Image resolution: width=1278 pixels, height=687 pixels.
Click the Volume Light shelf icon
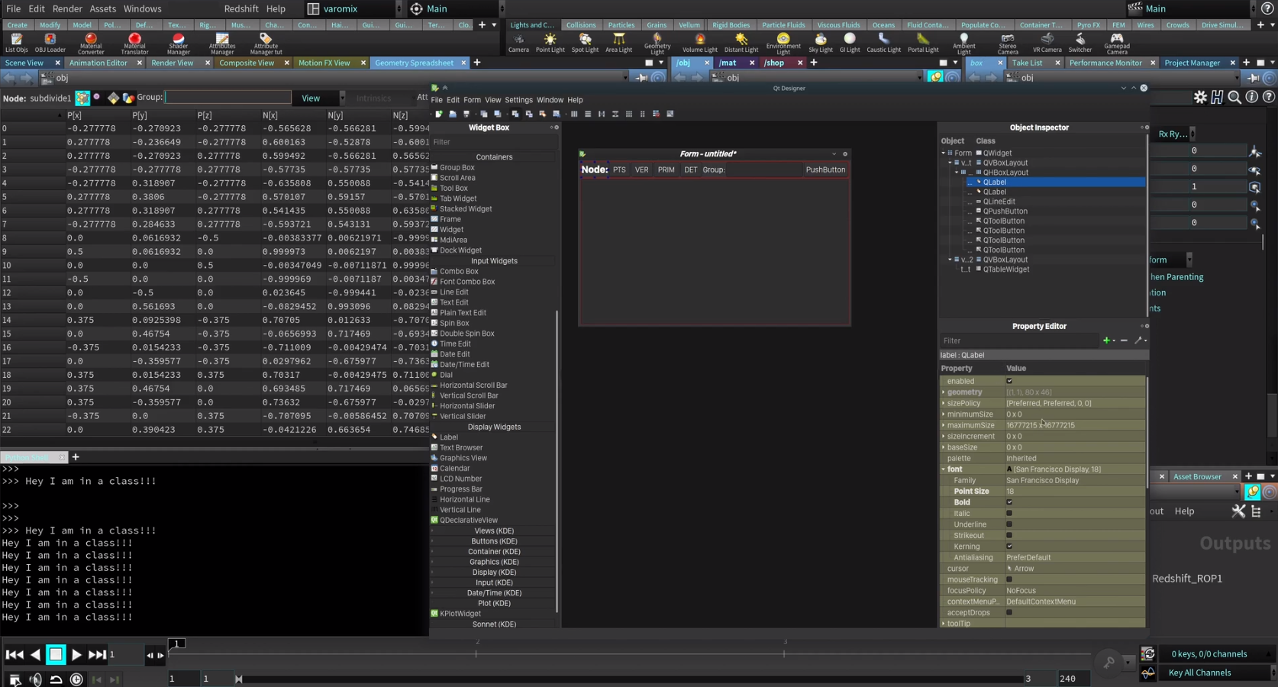[x=699, y=42]
